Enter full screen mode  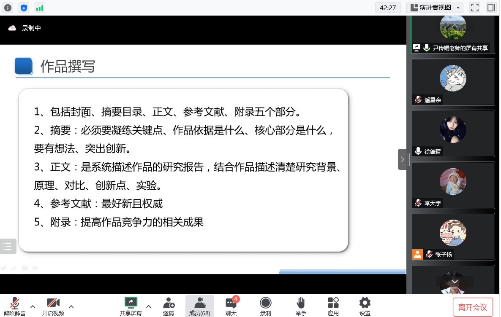[x=475, y=8]
